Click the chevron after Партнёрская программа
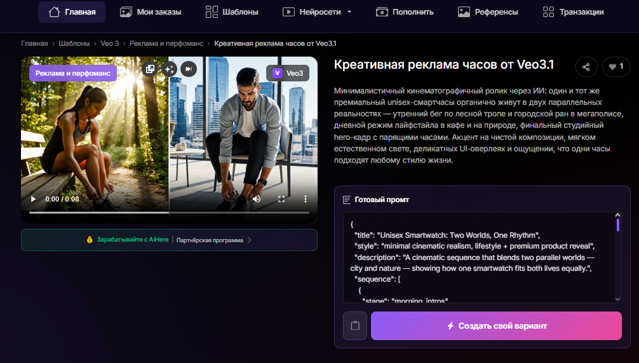 pyautogui.click(x=250, y=240)
